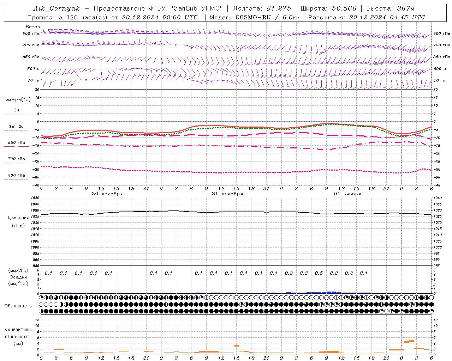
Task: Click the (км) unit under convective облачность
Action: point(18,343)
